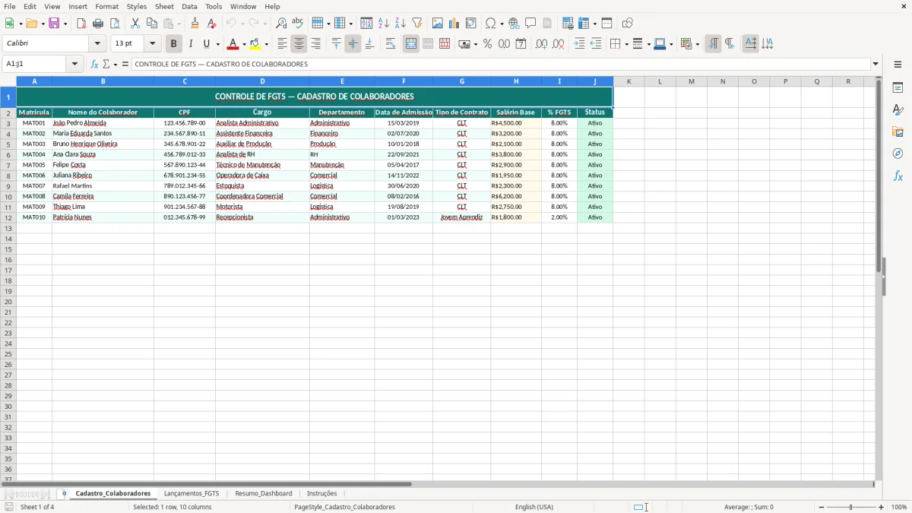Click the Clear Direct Formatting icon
The image size is (912, 513).
pyautogui.click(x=211, y=24)
